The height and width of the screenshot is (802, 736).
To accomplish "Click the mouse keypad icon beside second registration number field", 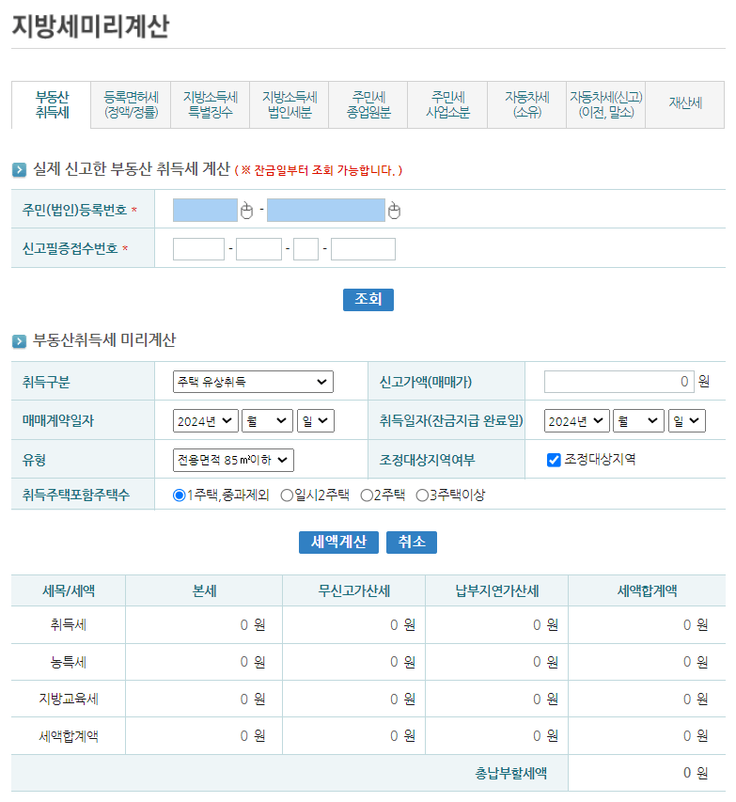I will click(394, 211).
